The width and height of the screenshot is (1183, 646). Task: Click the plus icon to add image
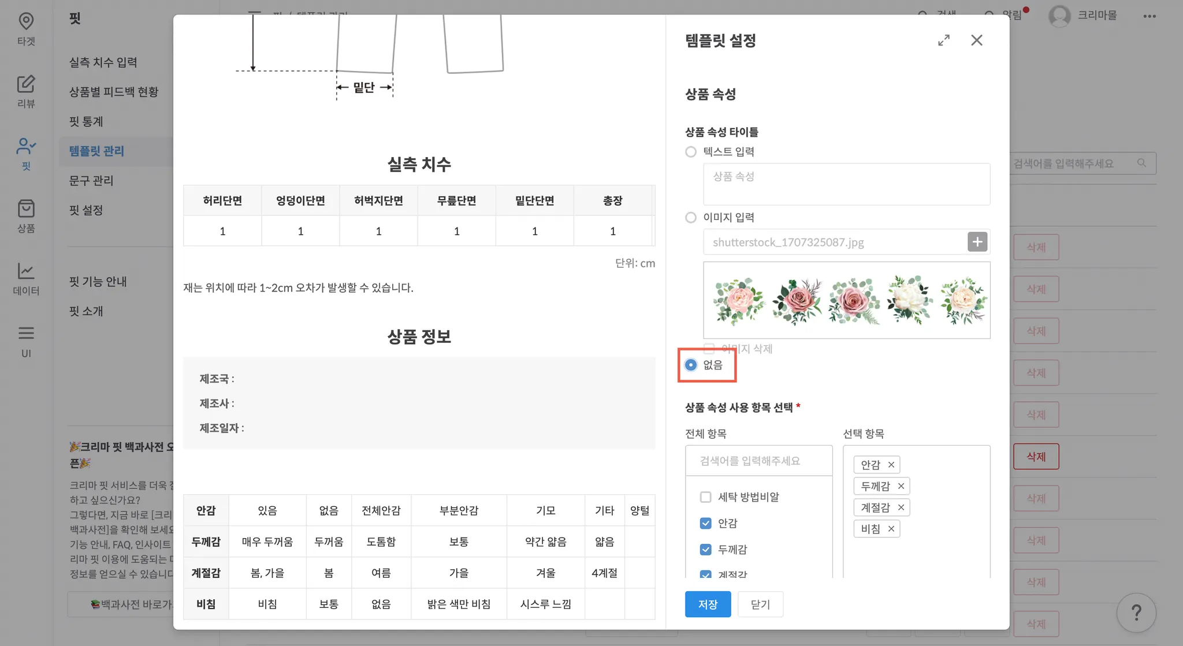pyautogui.click(x=977, y=242)
